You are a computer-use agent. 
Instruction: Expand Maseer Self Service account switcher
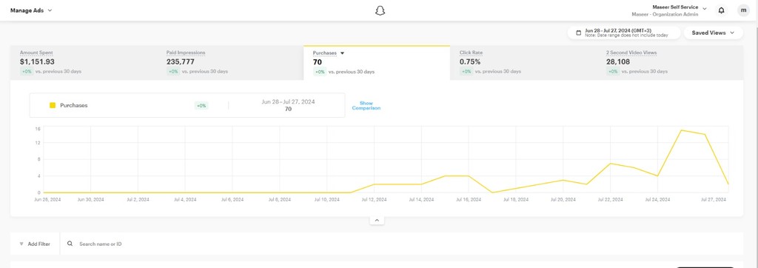(705, 9)
